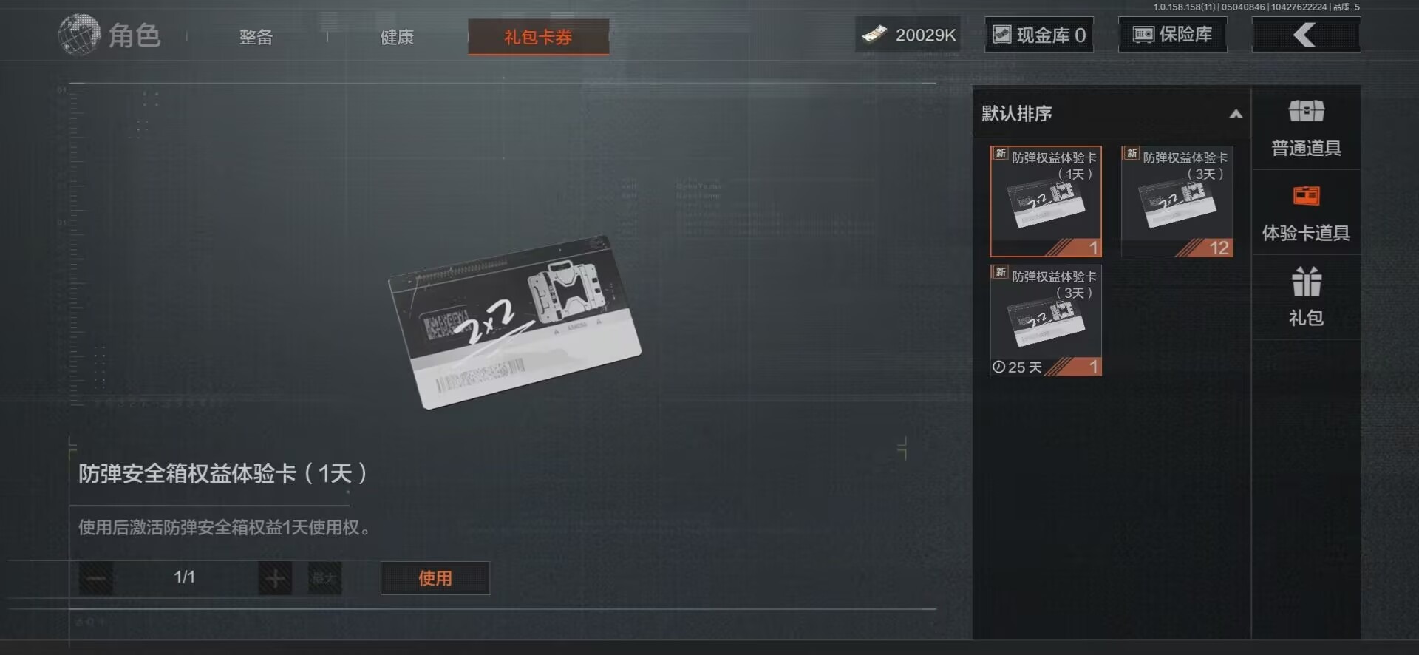
Task: Expand the 默认排序 sort dropdown arrow
Action: pos(1235,114)
